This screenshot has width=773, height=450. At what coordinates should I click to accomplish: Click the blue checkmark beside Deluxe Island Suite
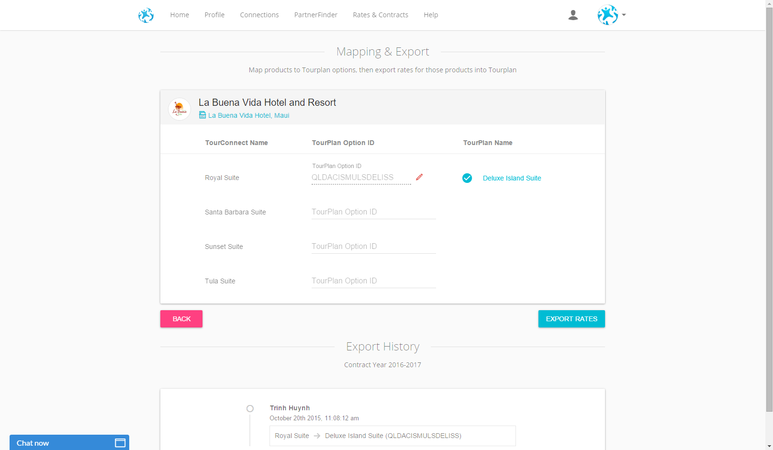click(467, 178)
